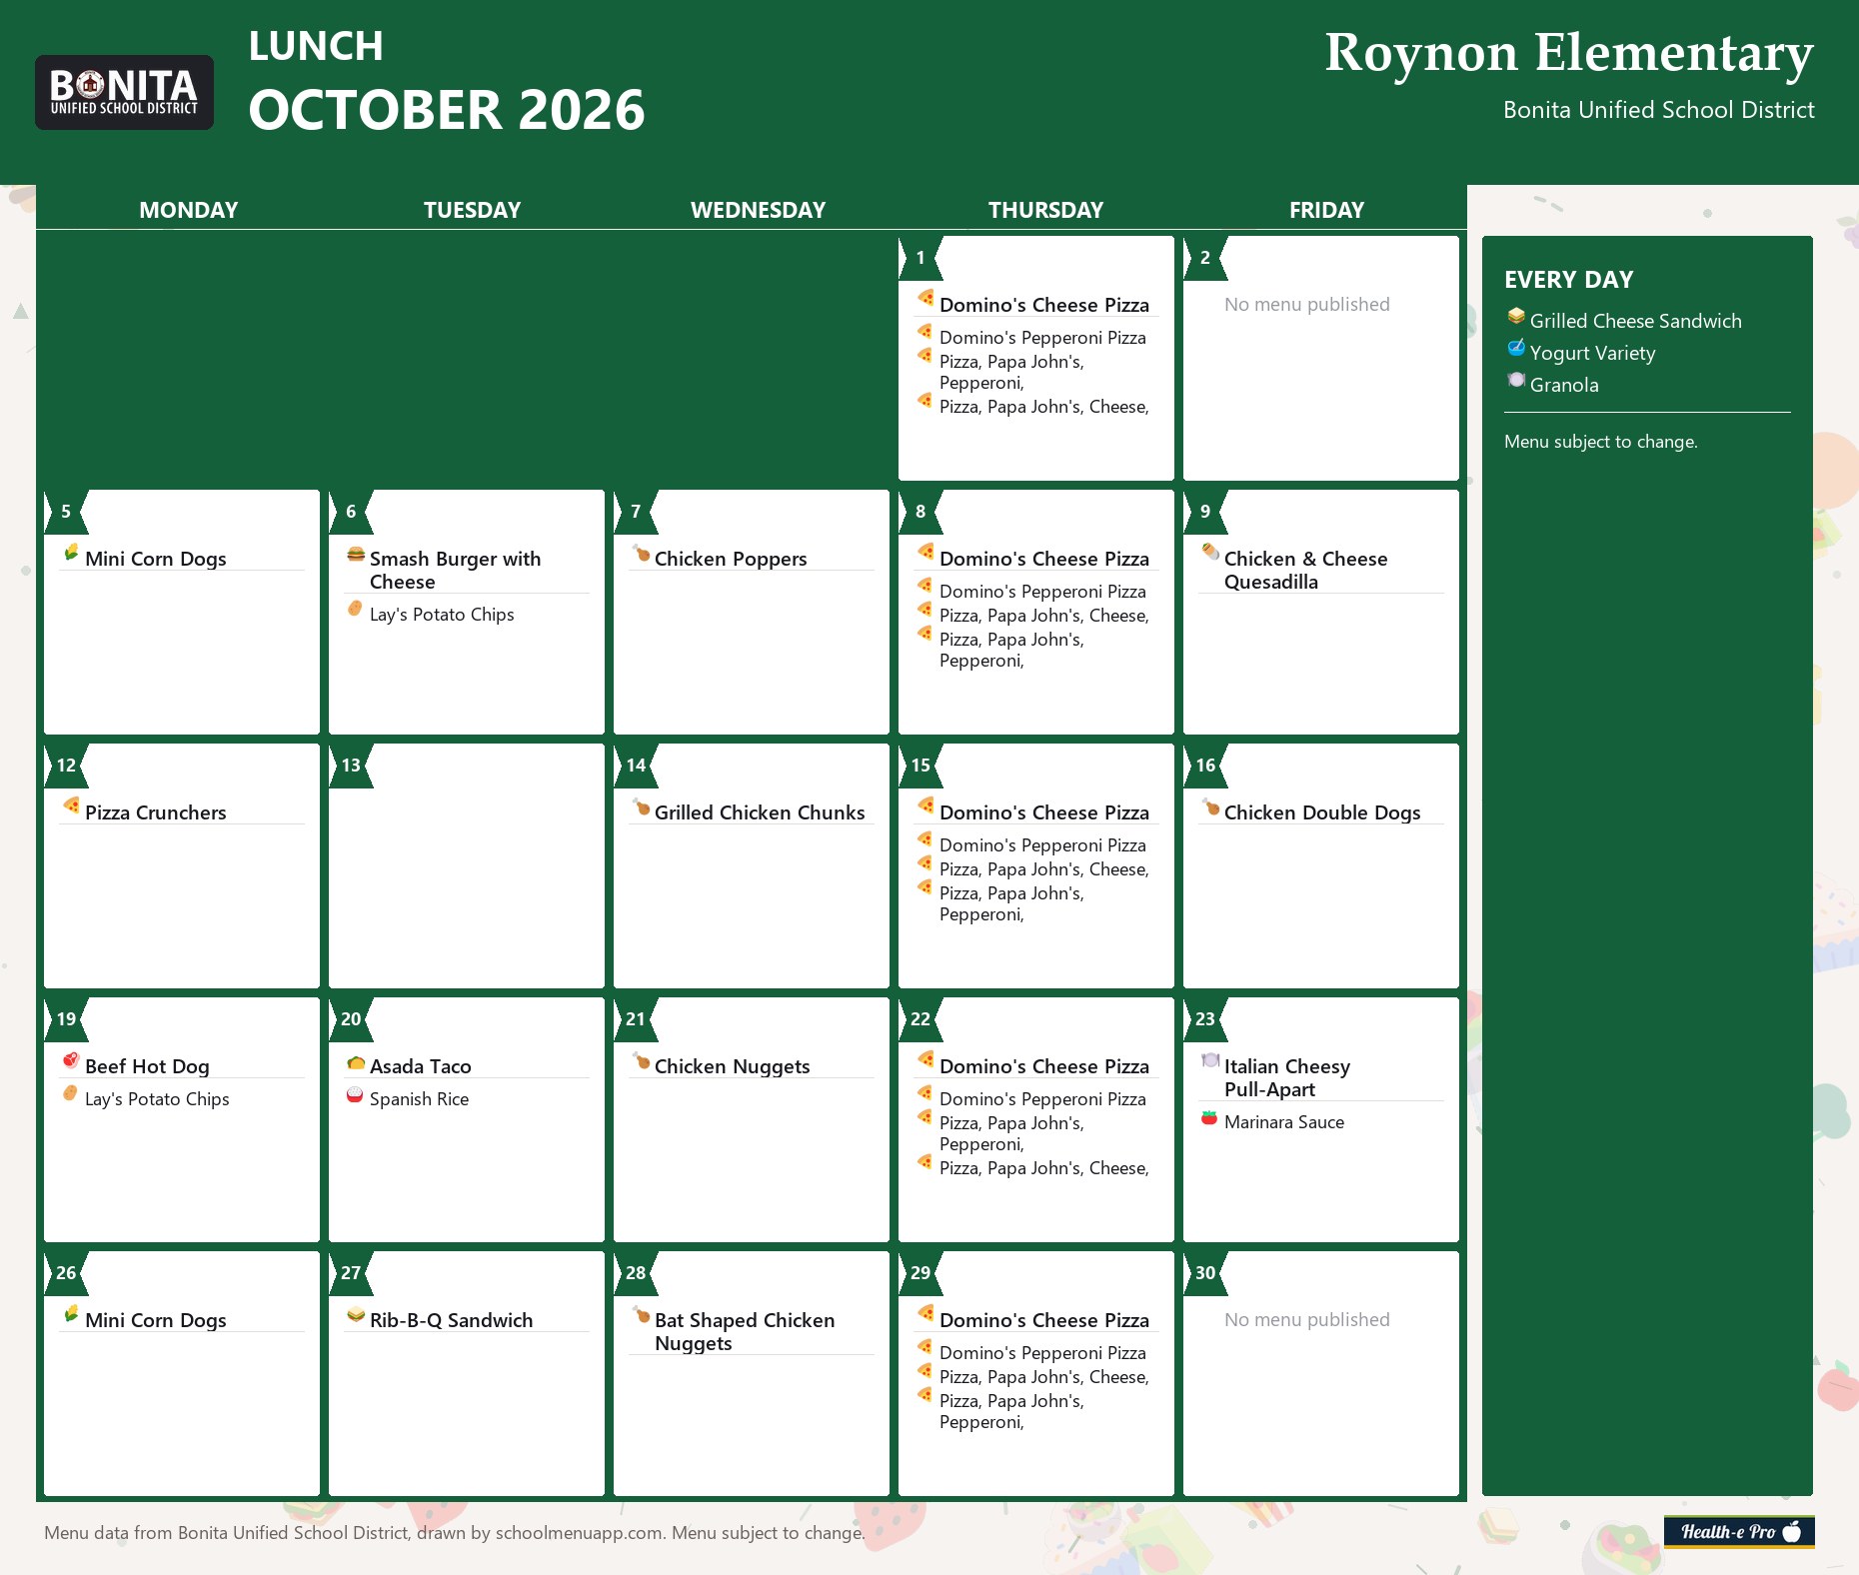Click the sandwich icon beside Rib-B-Q Sandwich
Screen dimensions: 1859x1575
tap(356, 1314)
